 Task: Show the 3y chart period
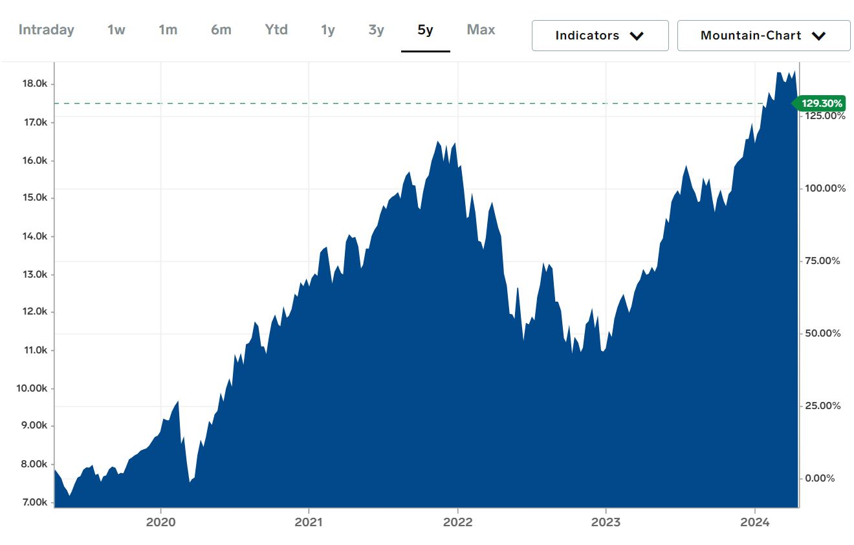tap(376, 30)
